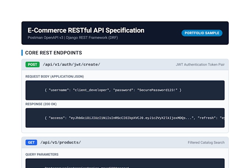Click the QUERY PARAMETERS label
The image size is (250, 168).
tap(42, 154)
